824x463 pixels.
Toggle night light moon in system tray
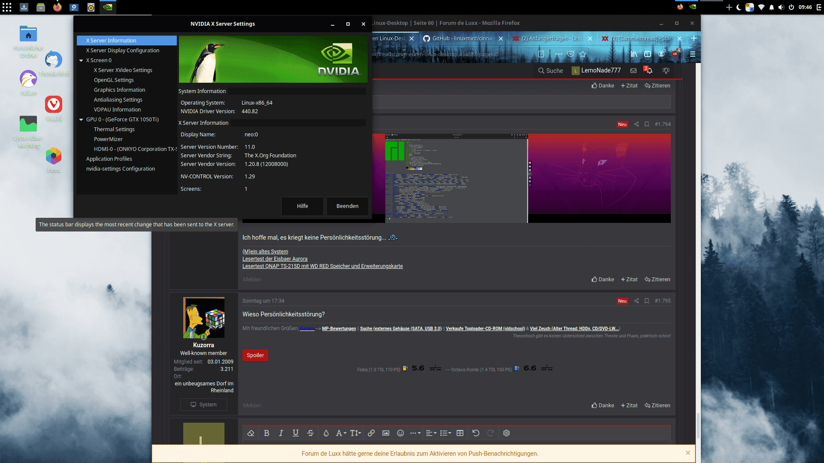(739, 7)
